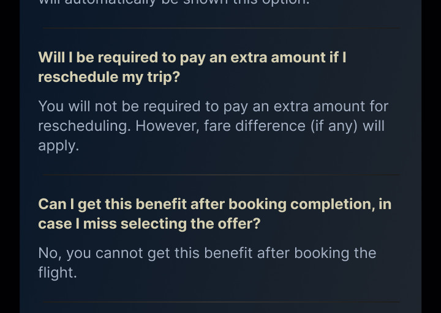Click the word 'No,' starting the last answer
Image resolution: width=441 pixels, height=313 pixels.
(x=50, y=253)
